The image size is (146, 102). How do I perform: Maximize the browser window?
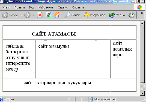coord(138,1)
